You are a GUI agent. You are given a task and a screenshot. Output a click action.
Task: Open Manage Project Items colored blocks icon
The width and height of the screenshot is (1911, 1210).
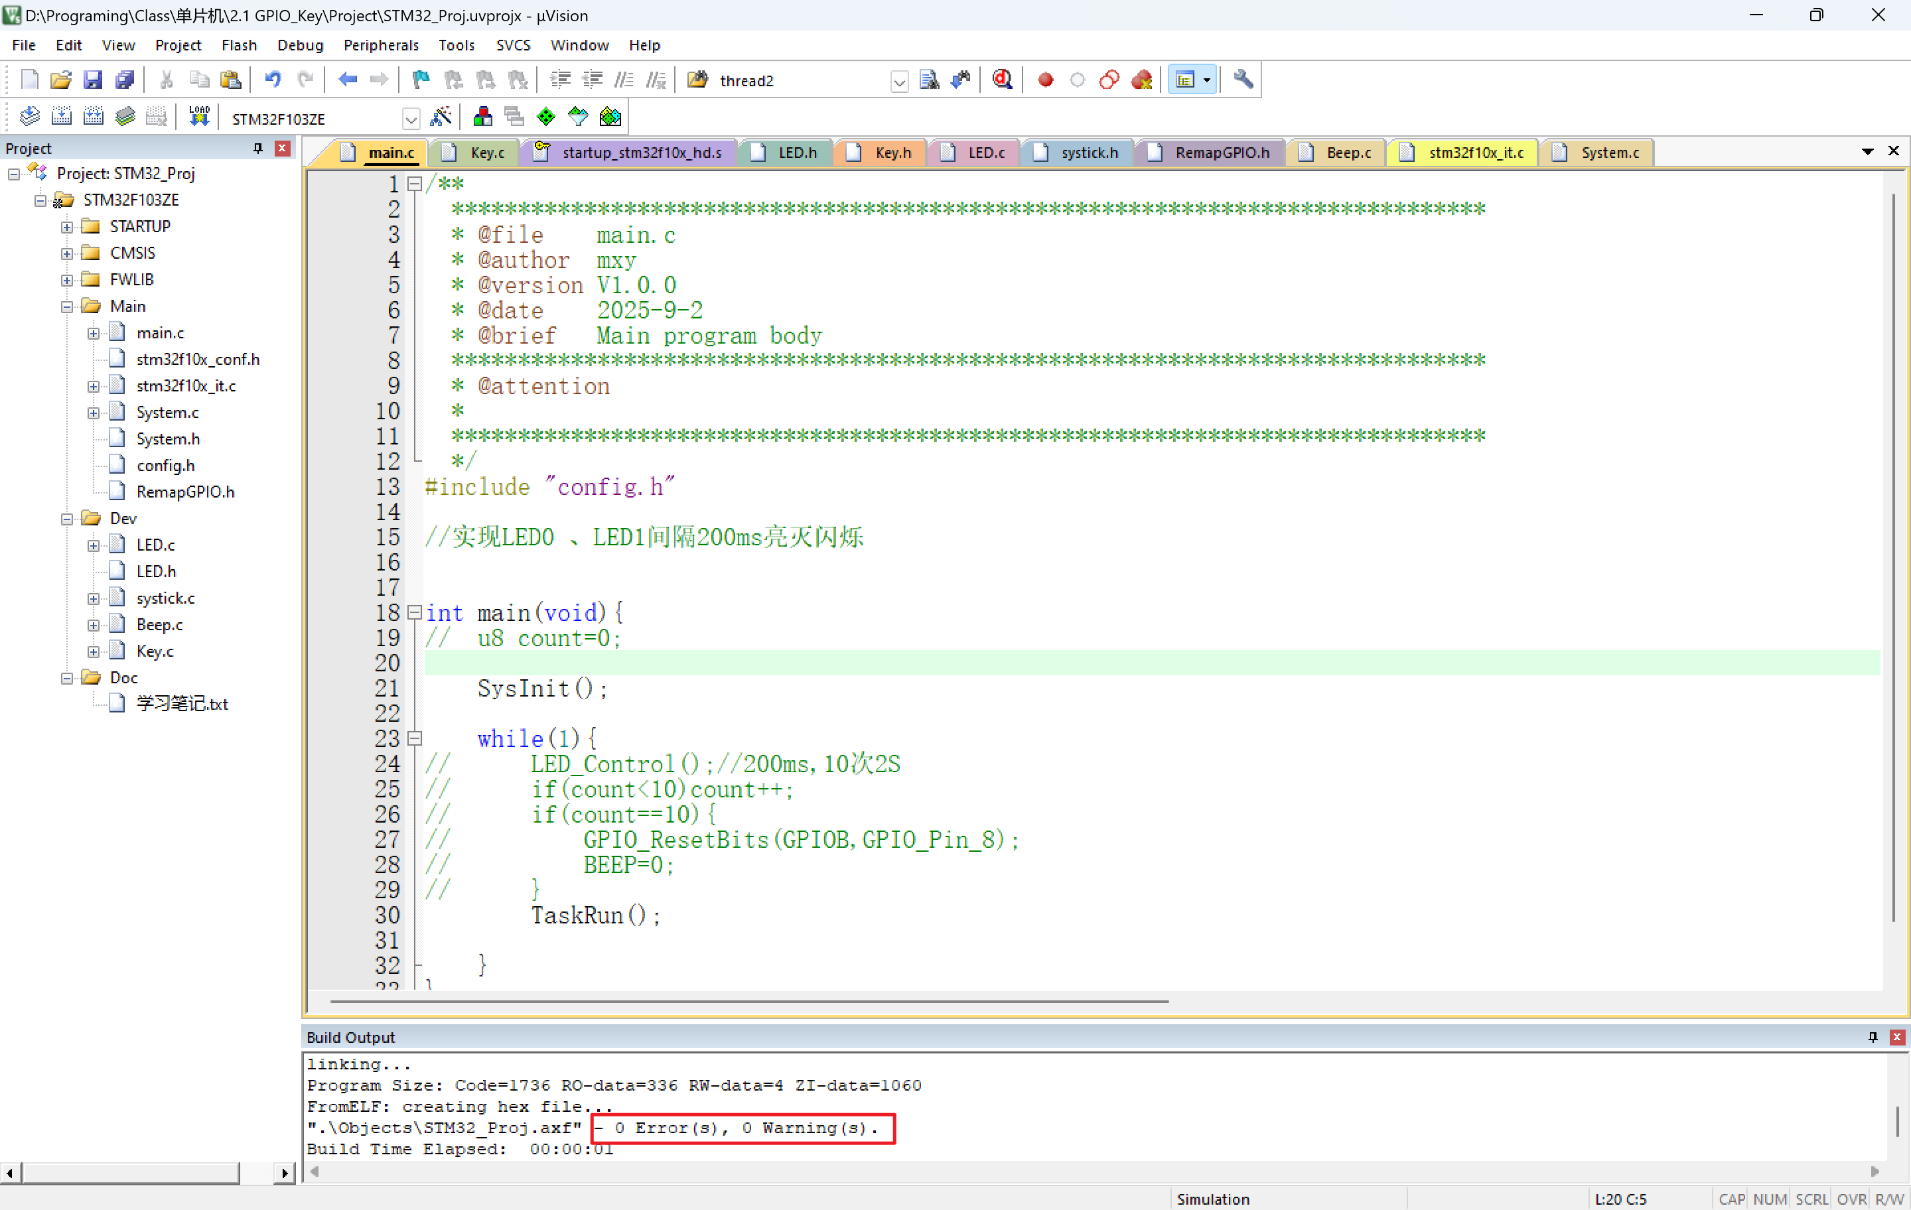tap(482, 117)
